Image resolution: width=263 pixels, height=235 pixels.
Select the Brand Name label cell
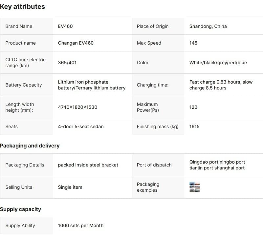point(19,26)
